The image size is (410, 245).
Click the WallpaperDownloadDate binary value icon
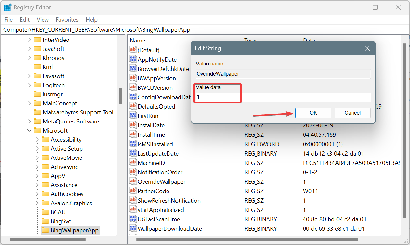pyautogui.click(x=133, y=228)
